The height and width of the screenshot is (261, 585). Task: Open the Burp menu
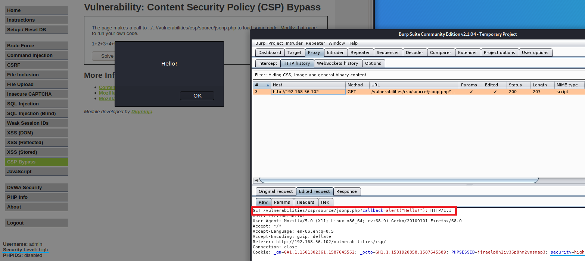[260, 43]
